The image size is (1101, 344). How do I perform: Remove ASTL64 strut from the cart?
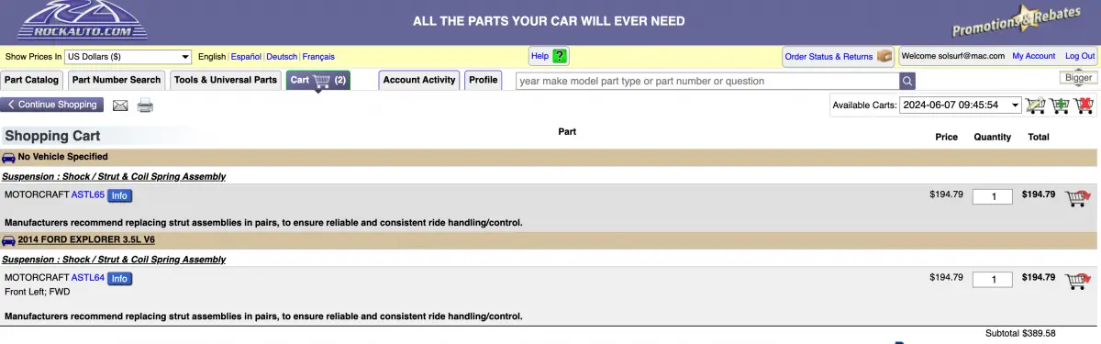[x=1077, y=281]
